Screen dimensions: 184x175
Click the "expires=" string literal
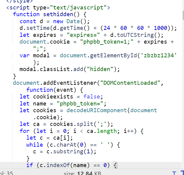83,35
